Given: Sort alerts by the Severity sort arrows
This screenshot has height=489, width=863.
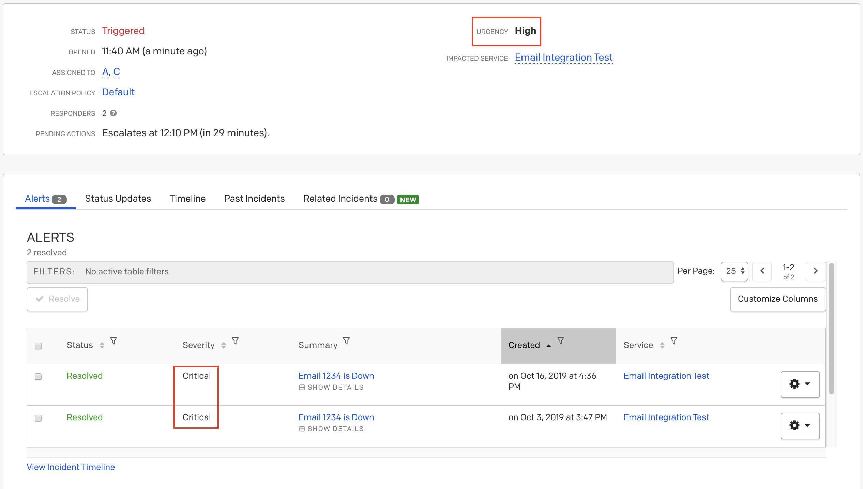Looking at the screenshot, I should [x=224, y=345].
